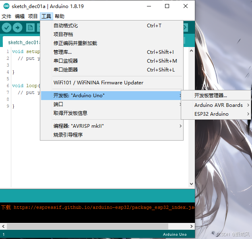Maximize the Arduino window

pyautogui.click(x=167, y=6)
